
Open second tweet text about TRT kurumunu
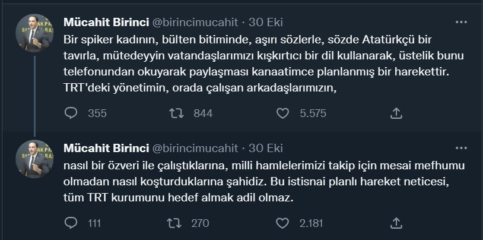[261, 181]
